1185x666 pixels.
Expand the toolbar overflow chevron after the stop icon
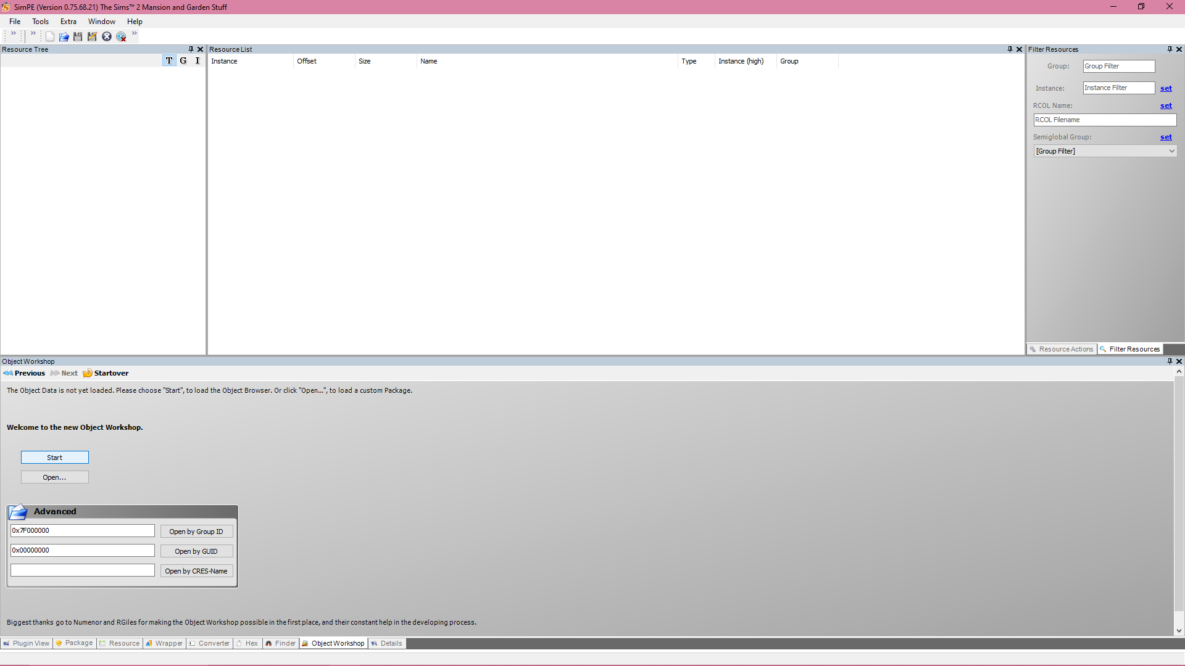[135, 34]
